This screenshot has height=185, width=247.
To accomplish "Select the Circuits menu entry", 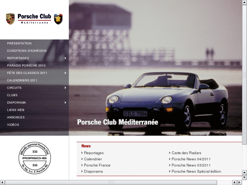I will (x=14, y=88).
